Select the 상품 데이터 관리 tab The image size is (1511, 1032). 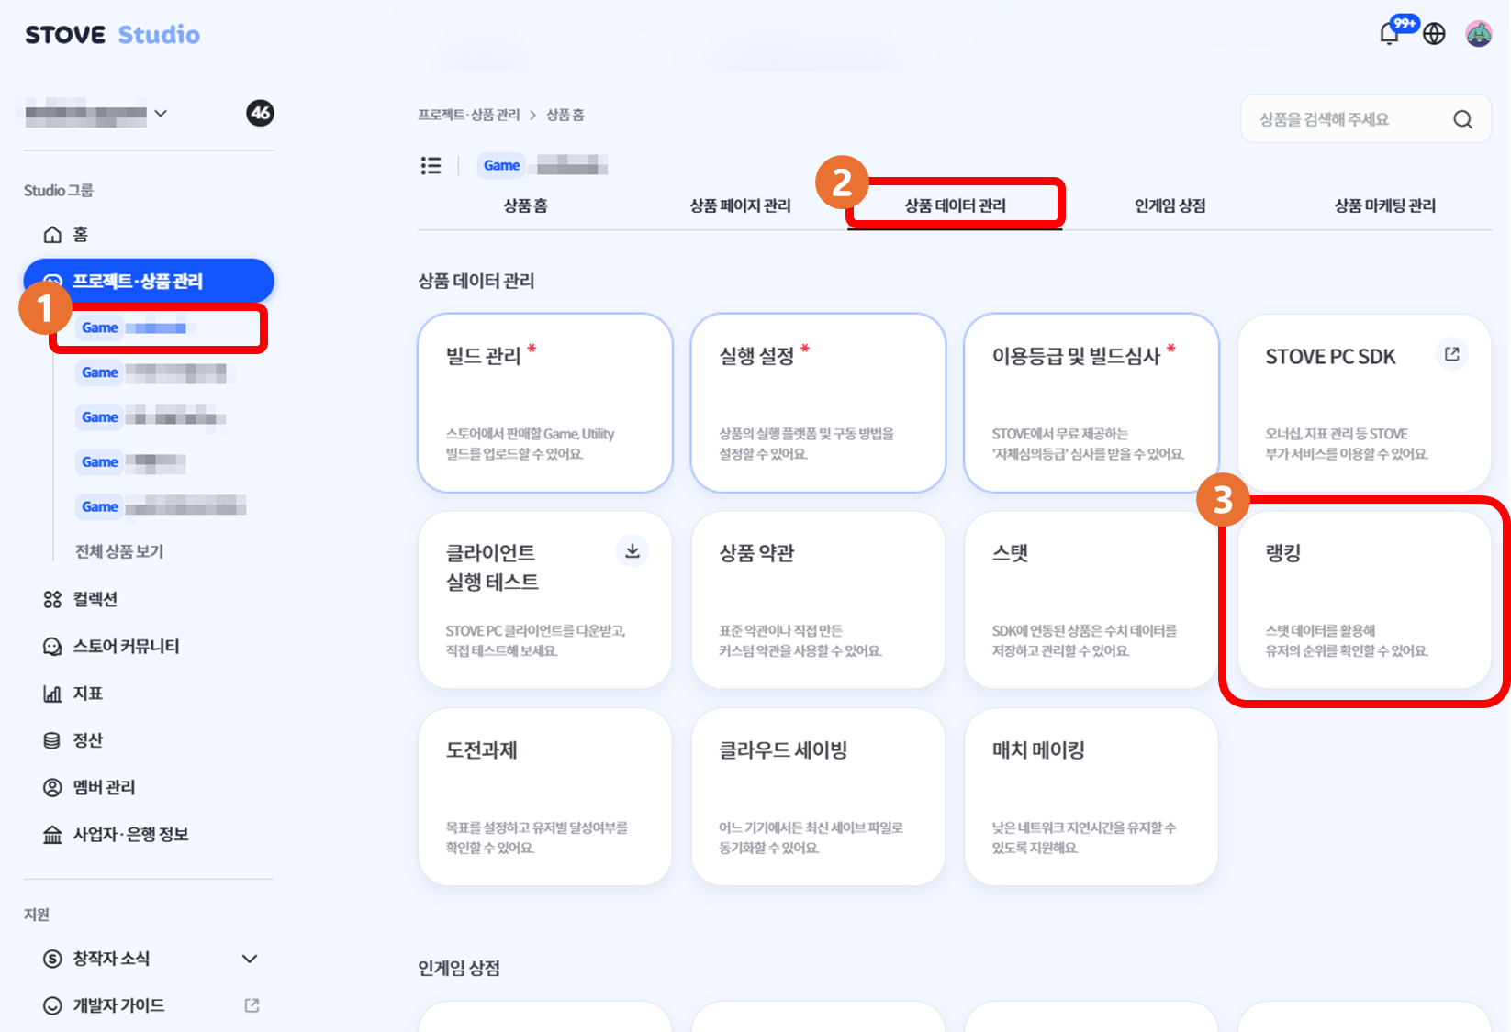coord(955,205)
